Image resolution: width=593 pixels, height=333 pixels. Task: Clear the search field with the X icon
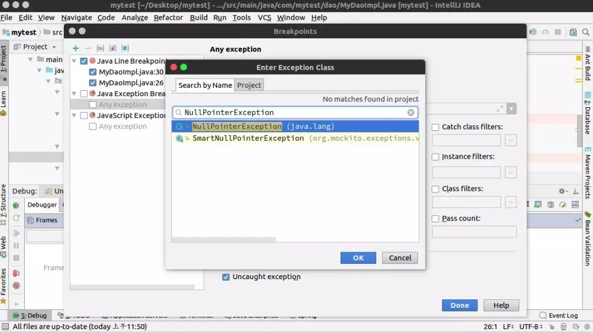[411, 112]
